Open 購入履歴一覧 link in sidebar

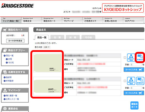pyautogui.click(x=11, y=96)
